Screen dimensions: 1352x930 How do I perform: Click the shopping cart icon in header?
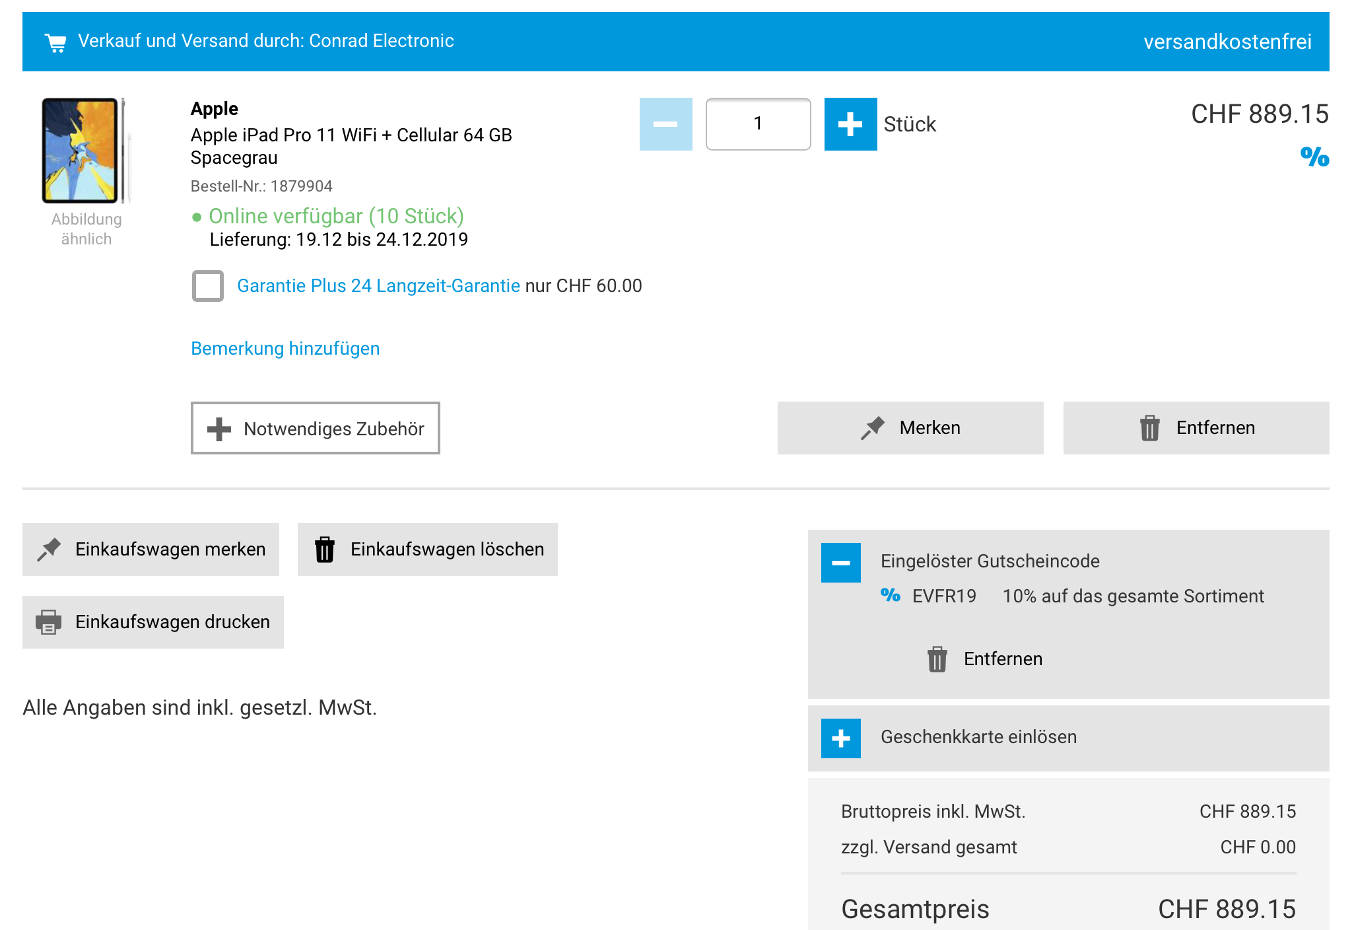[56, 43]
